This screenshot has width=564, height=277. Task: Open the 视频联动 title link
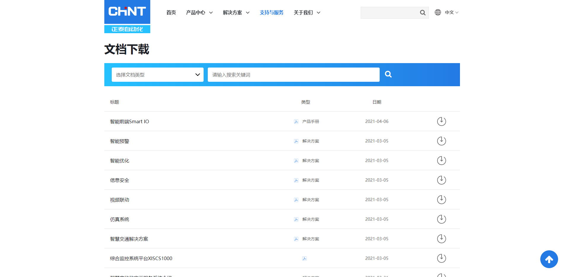(119, 200)
